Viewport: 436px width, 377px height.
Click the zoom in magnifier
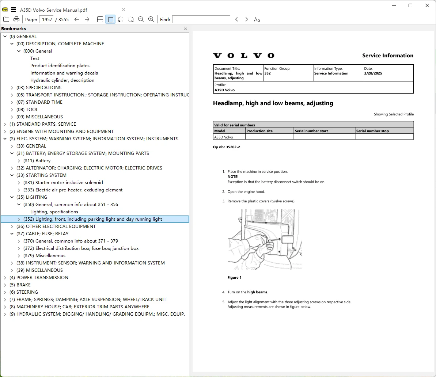coord(151,19)
